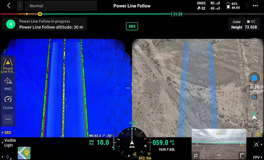Toggle the SBS side-by-side view button

click(x=132, y=26)
